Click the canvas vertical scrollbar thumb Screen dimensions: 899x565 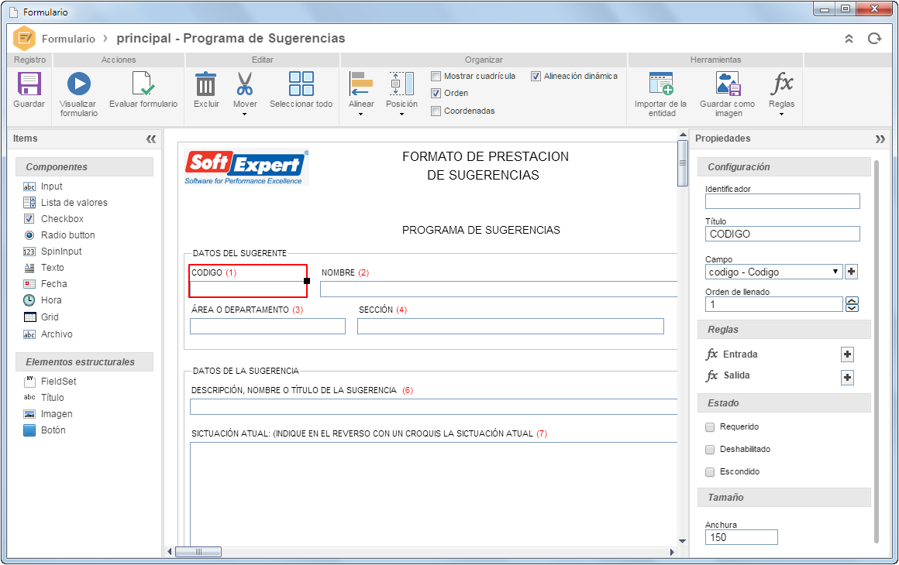coord(682,163)
